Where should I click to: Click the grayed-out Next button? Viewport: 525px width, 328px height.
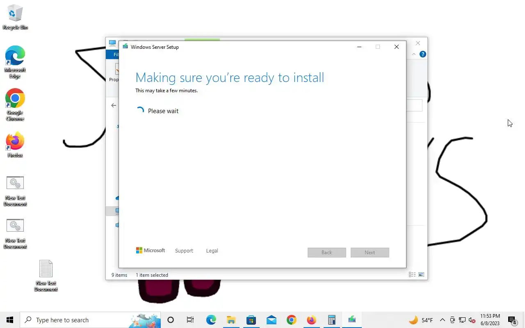(370, 252)
